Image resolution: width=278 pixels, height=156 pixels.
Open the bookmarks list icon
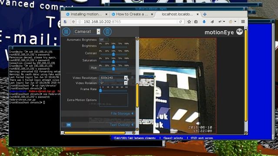(196, 22)
